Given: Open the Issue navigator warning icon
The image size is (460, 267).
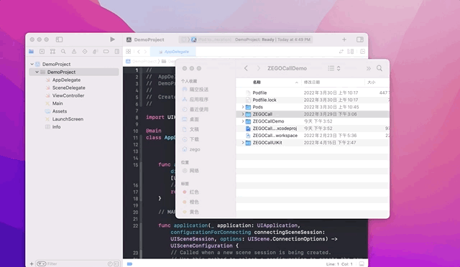Looking at the screenshot, I should [x=74, y=52].
